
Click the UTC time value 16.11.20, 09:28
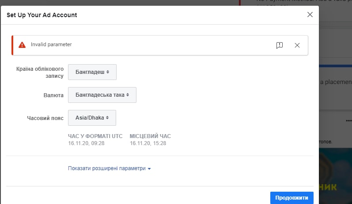[x=86, y=143]
